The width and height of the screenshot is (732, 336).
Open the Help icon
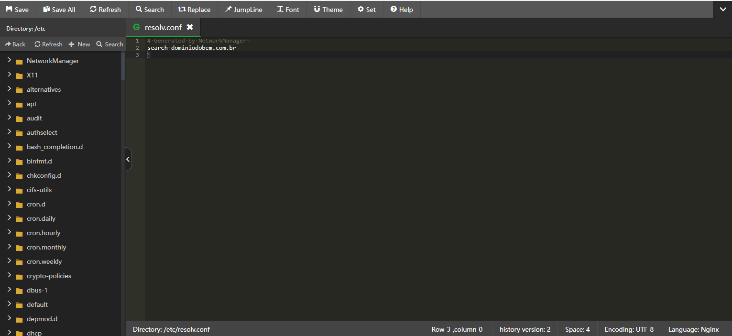point(393,9)
